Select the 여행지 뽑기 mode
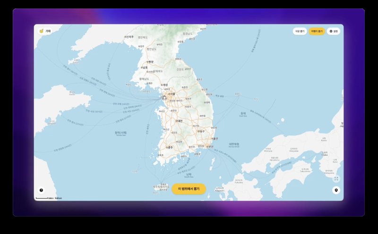The width and height of the screenshot is (378, 234). 317,31
